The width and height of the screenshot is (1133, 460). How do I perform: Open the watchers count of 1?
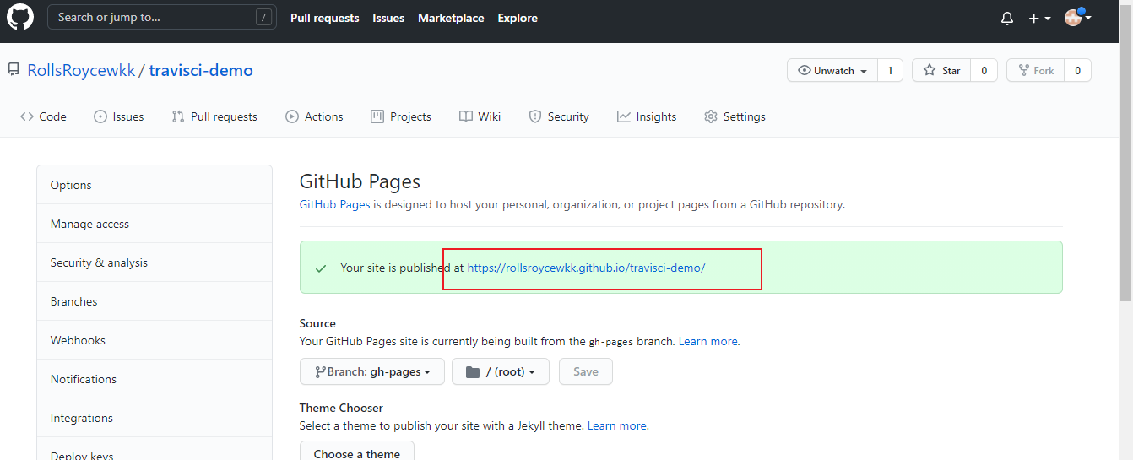coord(890,71)
